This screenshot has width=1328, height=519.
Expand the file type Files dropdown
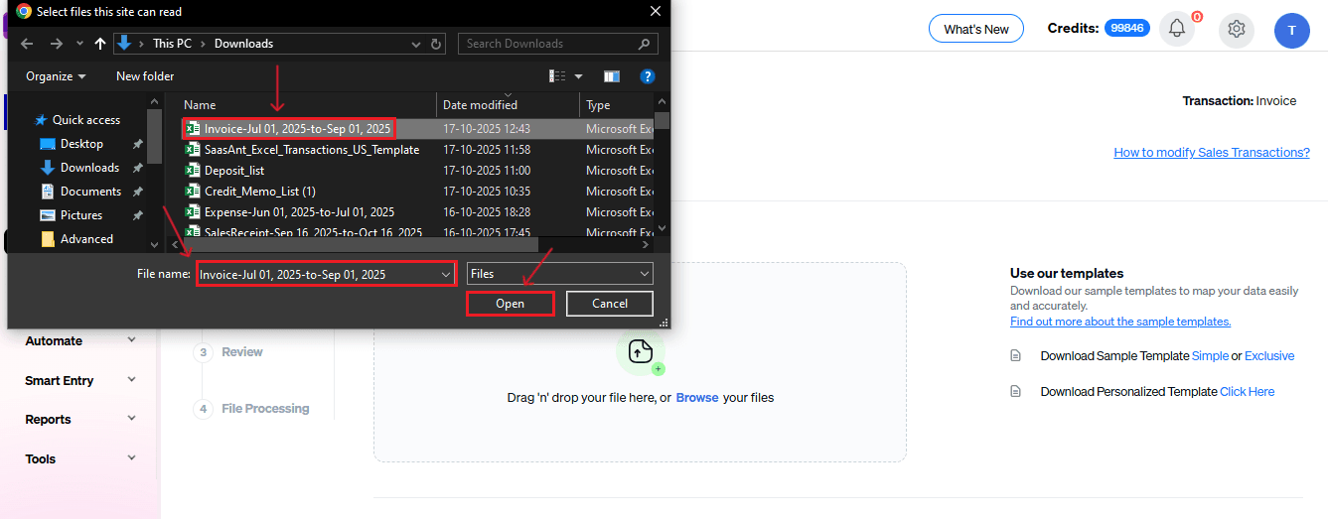click(x=559, y=274)
